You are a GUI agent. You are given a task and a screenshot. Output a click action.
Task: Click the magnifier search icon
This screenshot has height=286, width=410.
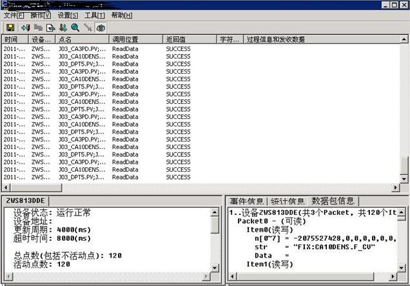pos(75,28)
